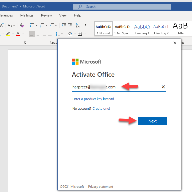Click the Increase Indent icon
The width and height of the screenshot is (192, 192).
point(70,25)
